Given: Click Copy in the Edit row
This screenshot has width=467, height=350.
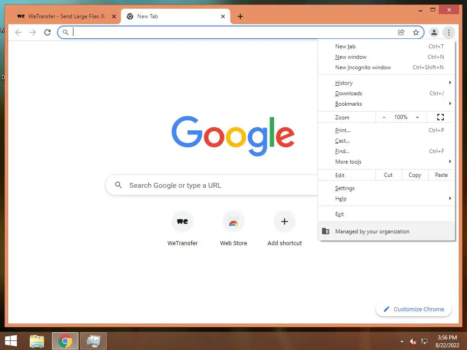Looking at the screenshot, I should (x=415, y=175).
